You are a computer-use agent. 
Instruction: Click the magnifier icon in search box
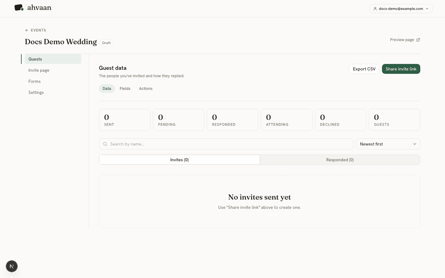pyautogui.click(x=105, y=144)
